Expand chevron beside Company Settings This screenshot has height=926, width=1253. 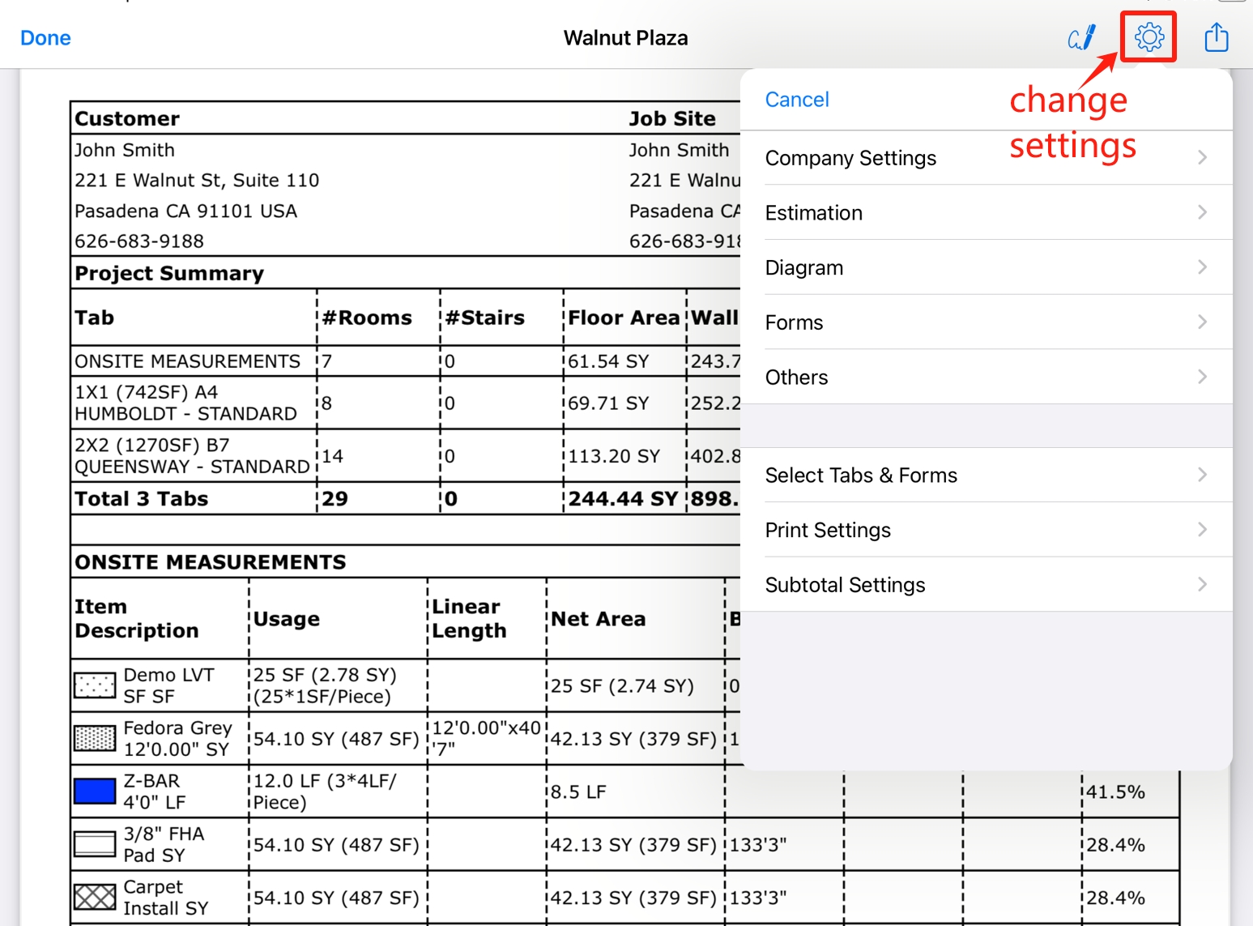click(1202, 157)
